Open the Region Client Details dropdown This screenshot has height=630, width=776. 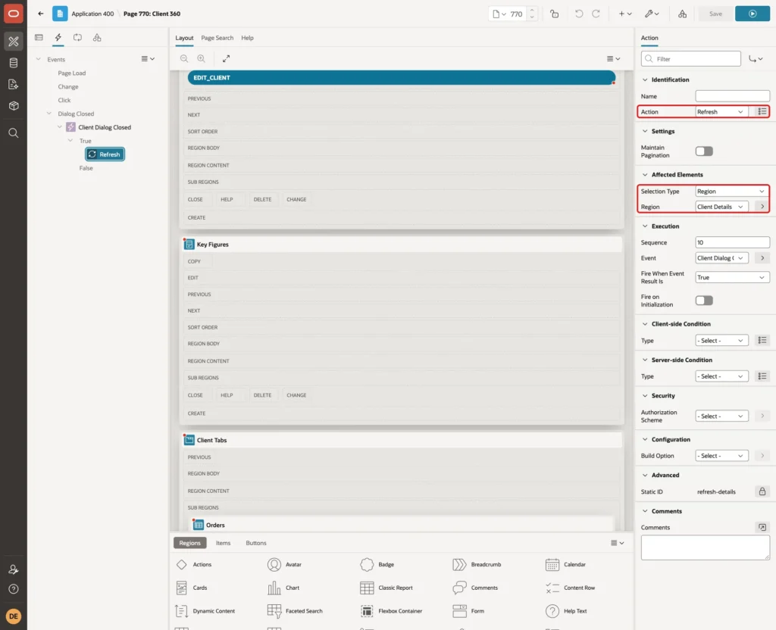tap(721, 207)
